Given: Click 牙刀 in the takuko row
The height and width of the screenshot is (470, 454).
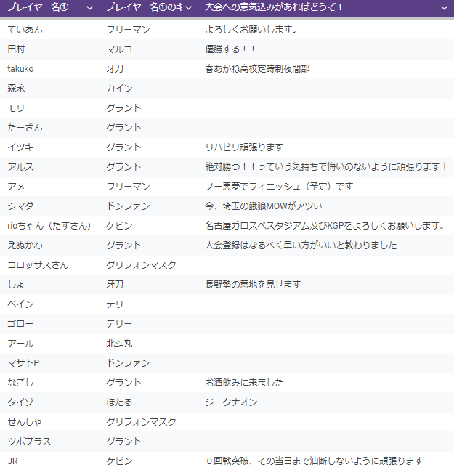Looking at the screenshot, I should pos(115,69).
